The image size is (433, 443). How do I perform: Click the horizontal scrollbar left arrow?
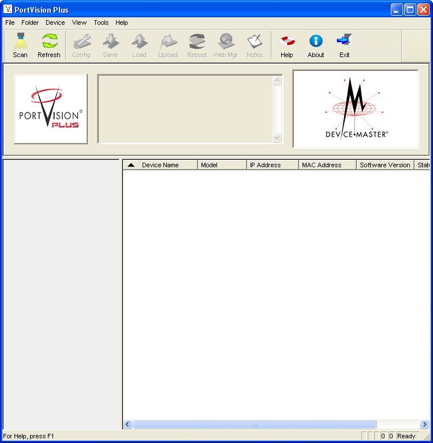[128, 425]
